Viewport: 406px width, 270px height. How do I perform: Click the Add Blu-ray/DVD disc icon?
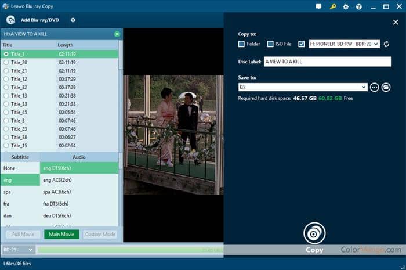[x=10, y=20]
